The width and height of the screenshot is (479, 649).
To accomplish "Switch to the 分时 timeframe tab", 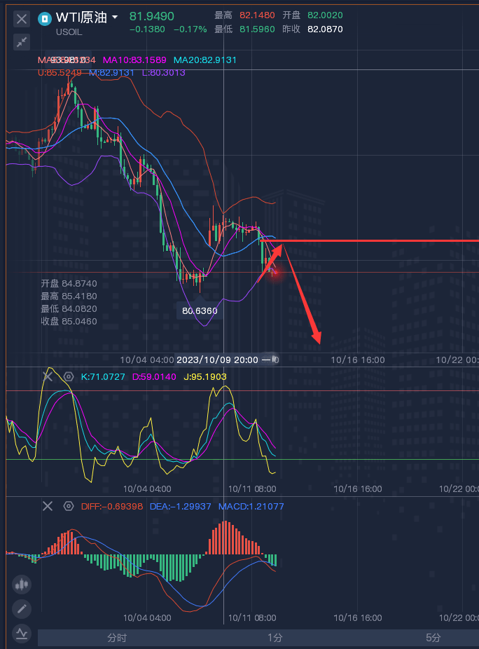I will (x=117, y=638).
